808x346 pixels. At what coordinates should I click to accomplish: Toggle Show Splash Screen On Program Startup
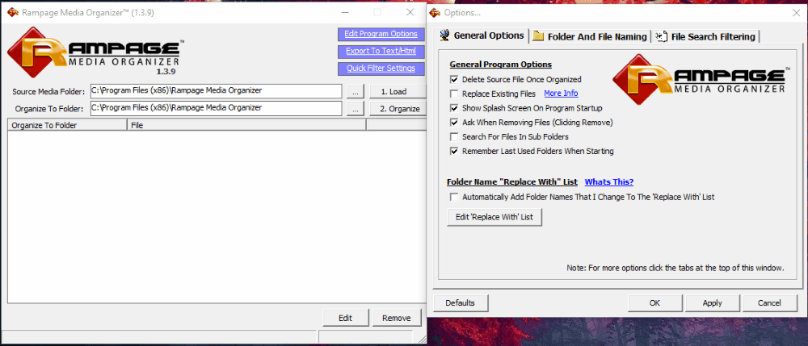[x=454, y=109]
